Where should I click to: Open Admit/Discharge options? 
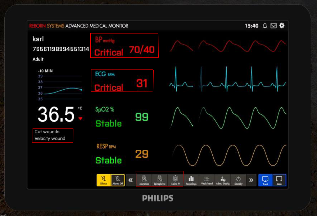click(223, 180)
